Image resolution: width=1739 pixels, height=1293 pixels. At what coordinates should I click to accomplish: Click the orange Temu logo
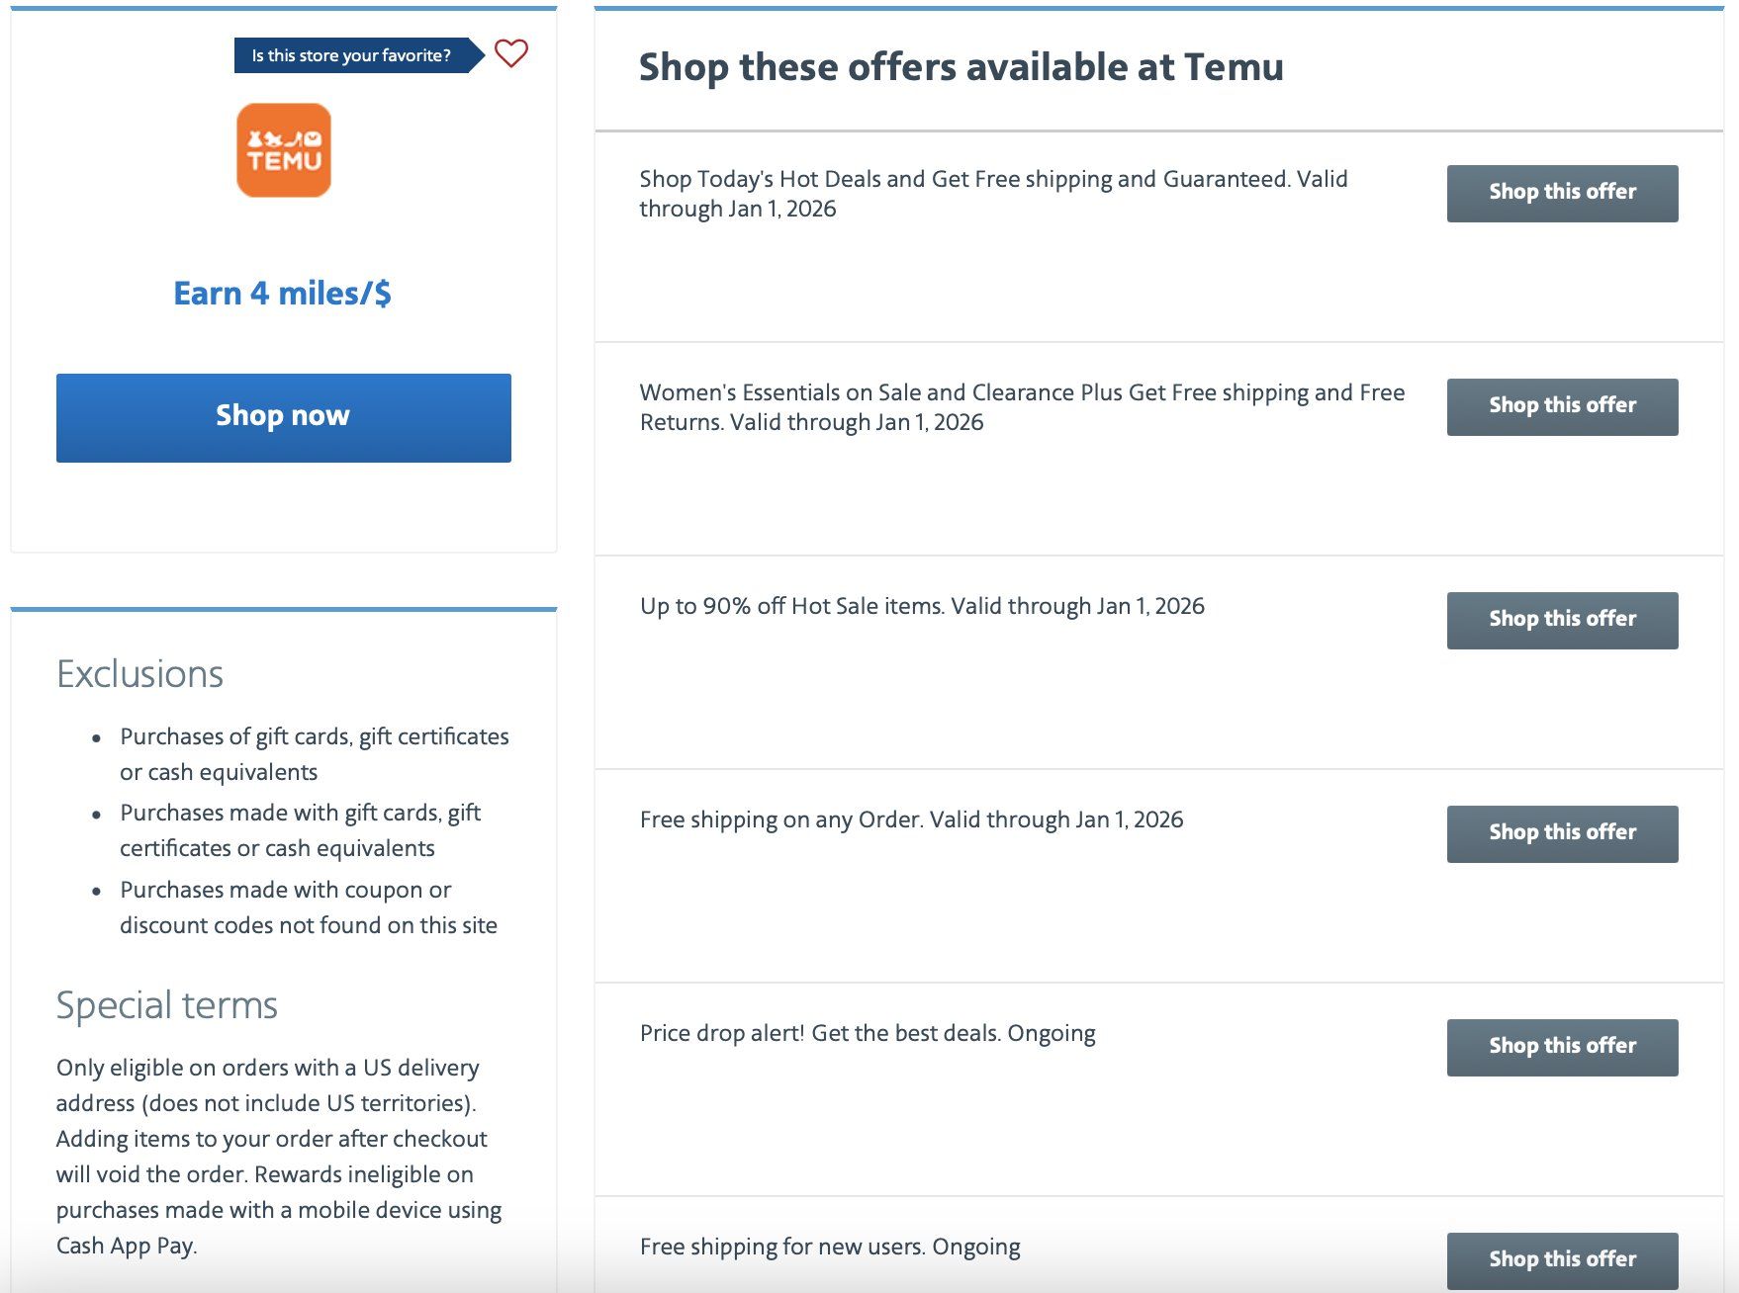284,150
